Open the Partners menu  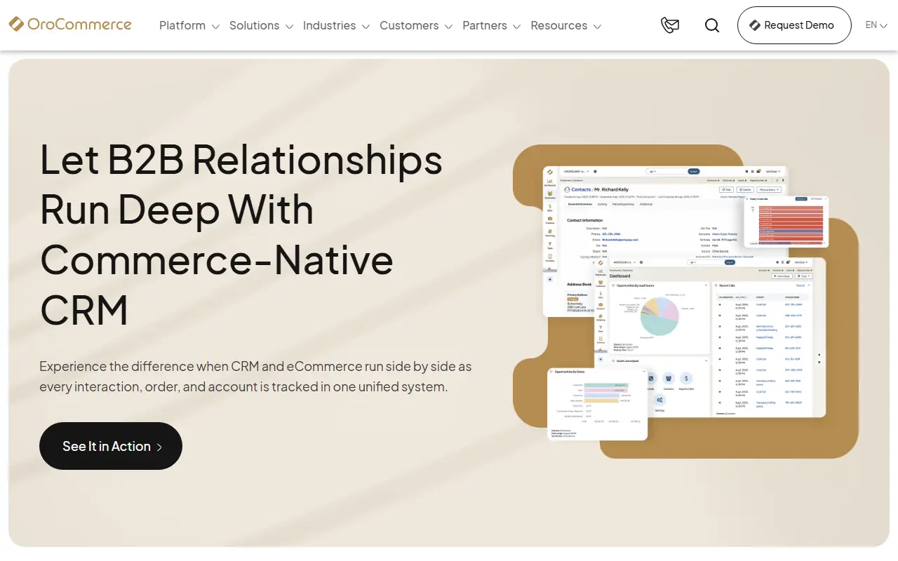[485, 25]
